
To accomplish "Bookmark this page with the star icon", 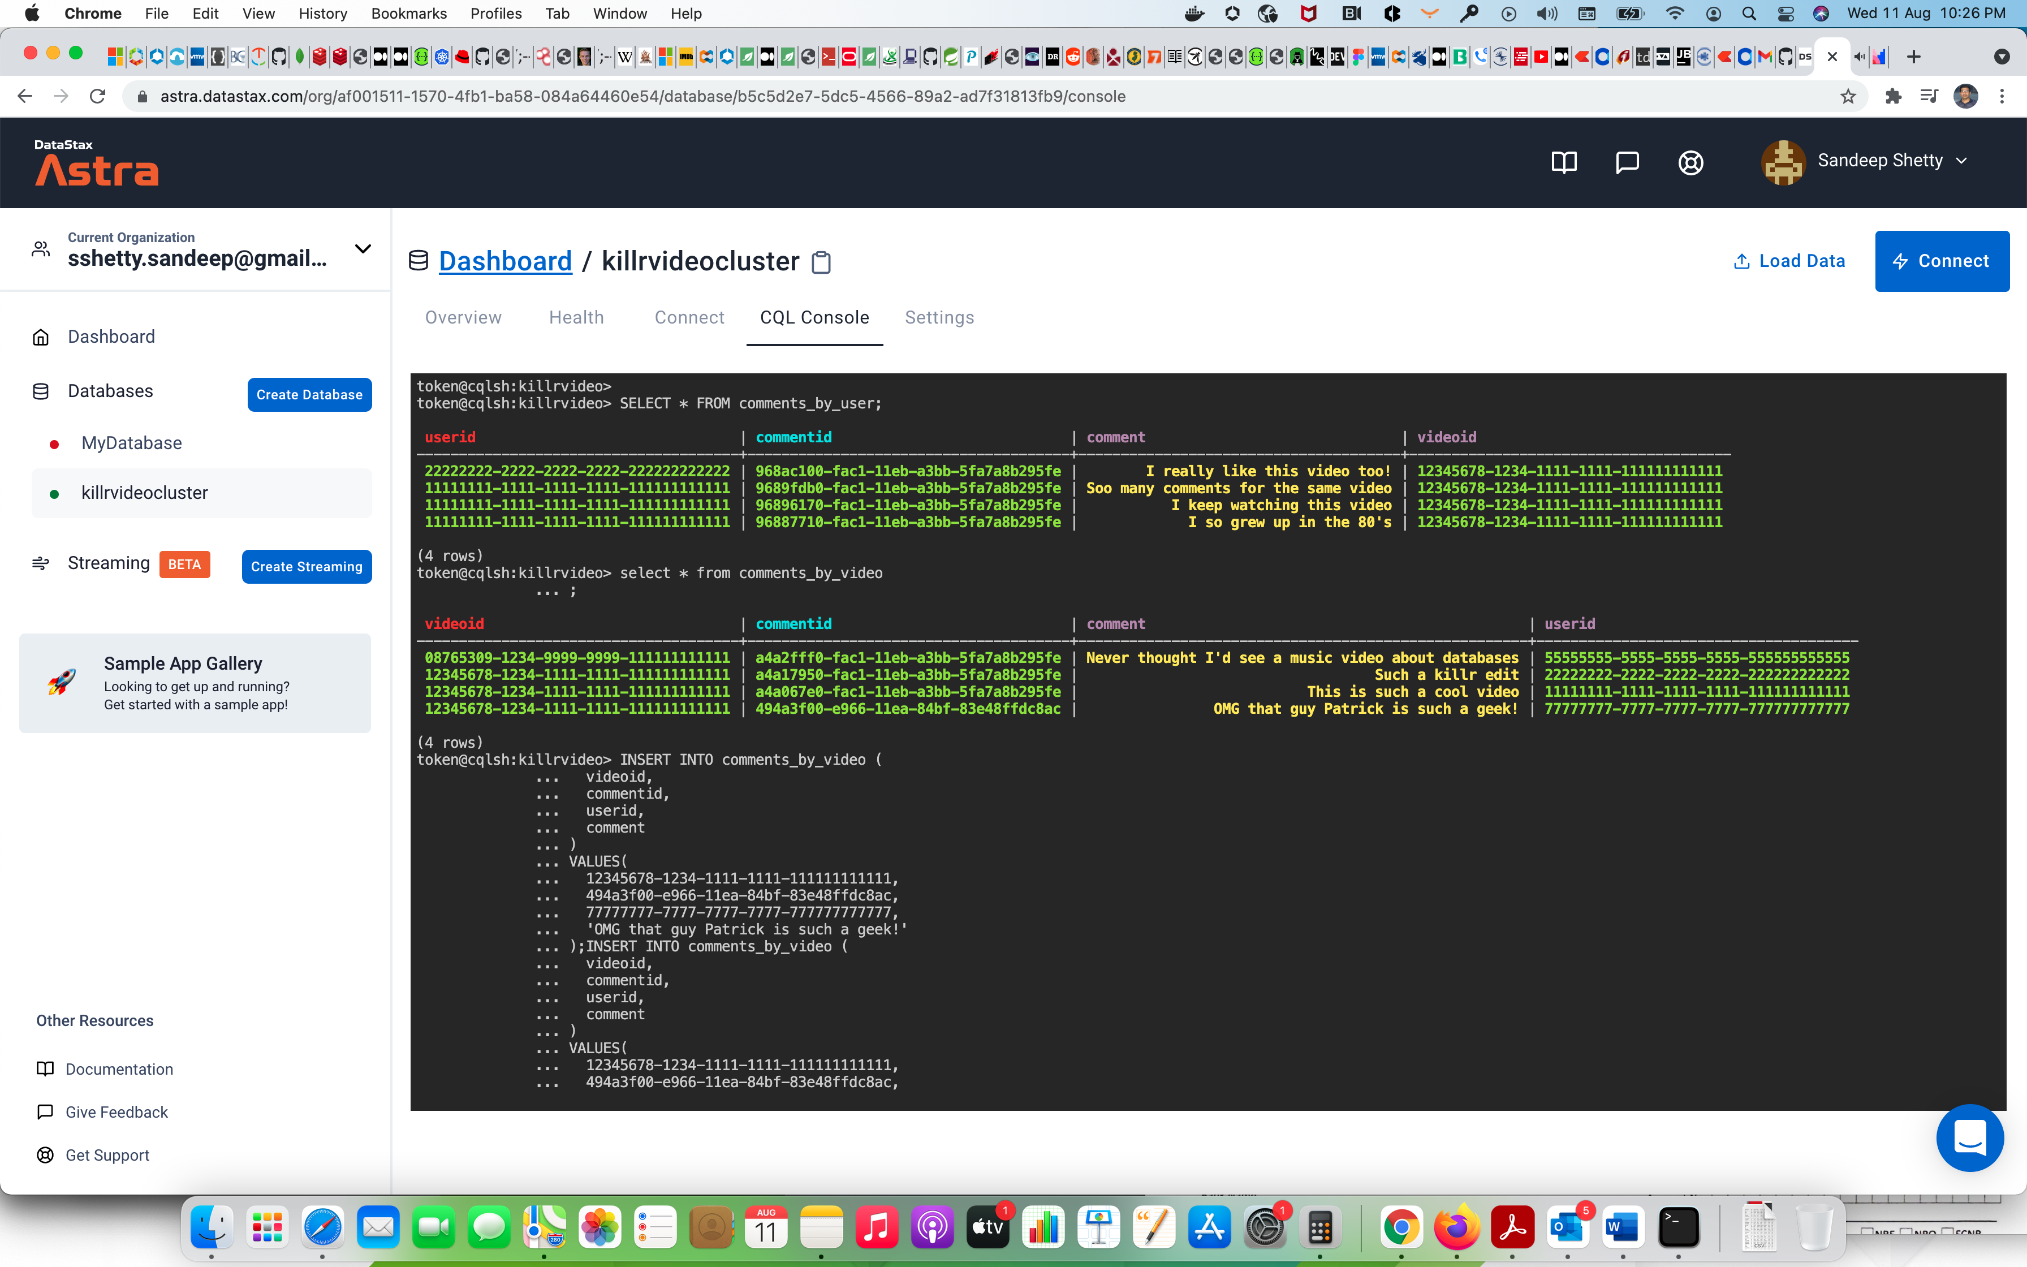I will [1848, 96].
